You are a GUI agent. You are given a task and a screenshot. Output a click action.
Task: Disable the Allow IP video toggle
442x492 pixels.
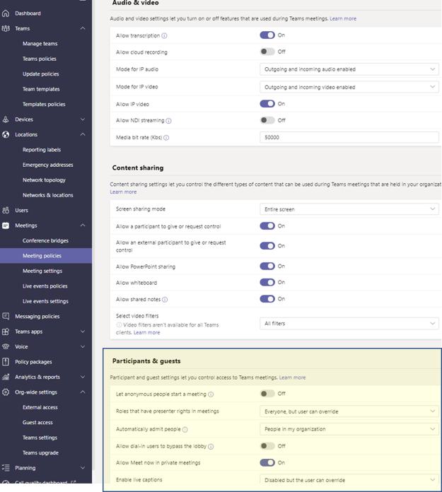point(267,104)
